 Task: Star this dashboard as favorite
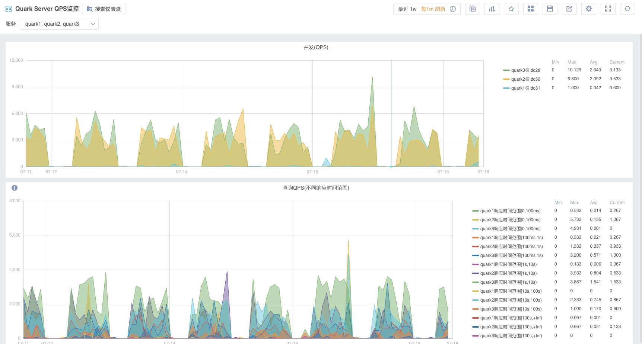pos(511,9)
